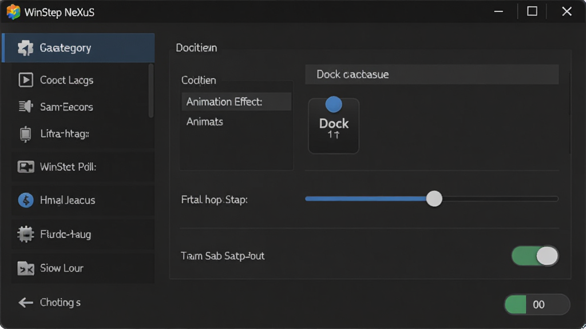Click the clipboard icon beside Lifra-htag
This screenshot has height=329, width=586.
25,134
